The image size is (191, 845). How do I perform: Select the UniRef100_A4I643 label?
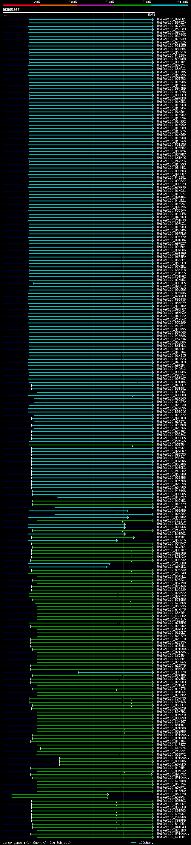(x=171, y=827)
